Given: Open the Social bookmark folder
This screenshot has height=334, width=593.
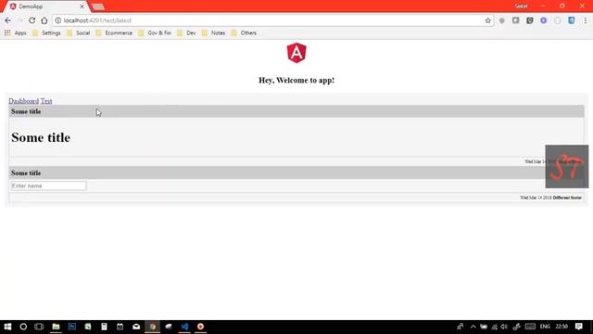Looking at the screenshot, I should pyautogui.click(x=78, y=33).
